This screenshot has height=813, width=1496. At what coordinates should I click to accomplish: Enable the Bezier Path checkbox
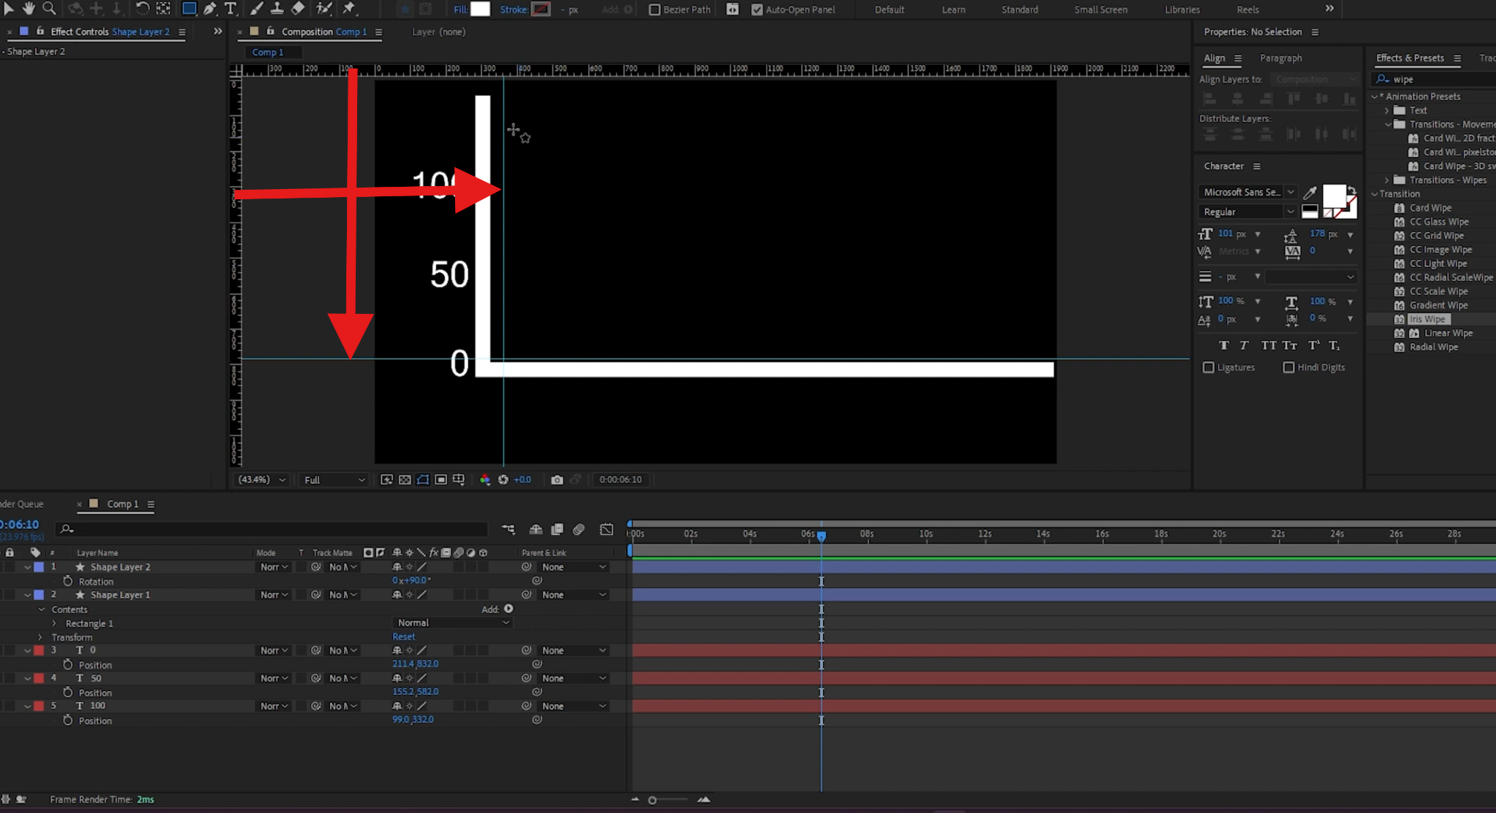click(655, 9)
